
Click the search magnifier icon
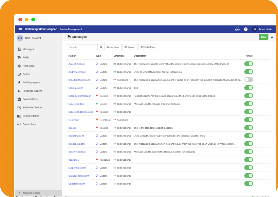click(x=101, y=47)
